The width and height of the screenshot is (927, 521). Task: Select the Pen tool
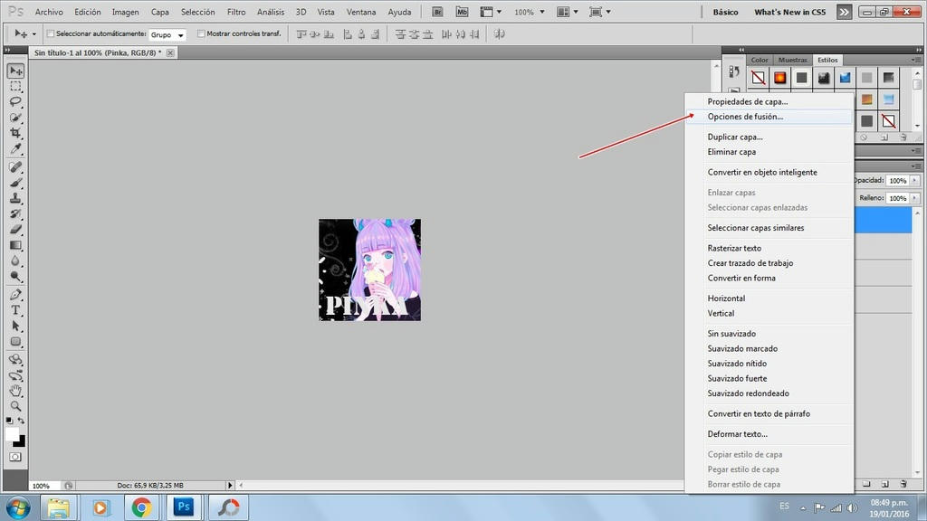pos(15,294)
